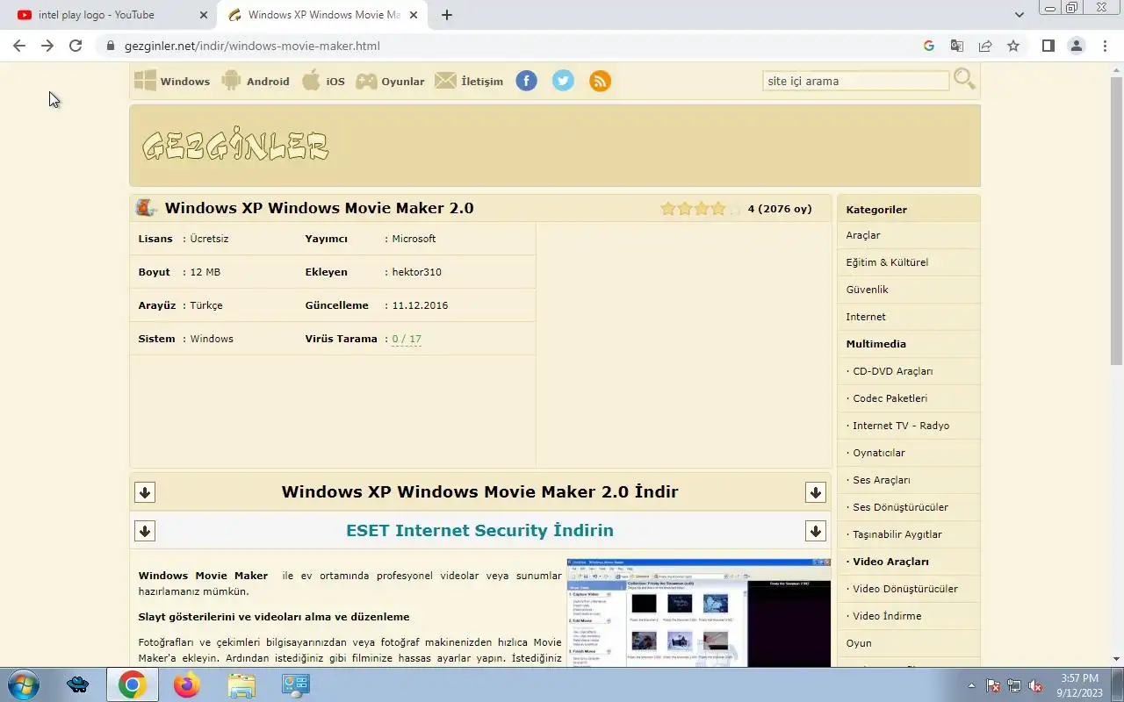Open the Eğitim & Kültürel category
The image size is (1124, 702).
887,262
